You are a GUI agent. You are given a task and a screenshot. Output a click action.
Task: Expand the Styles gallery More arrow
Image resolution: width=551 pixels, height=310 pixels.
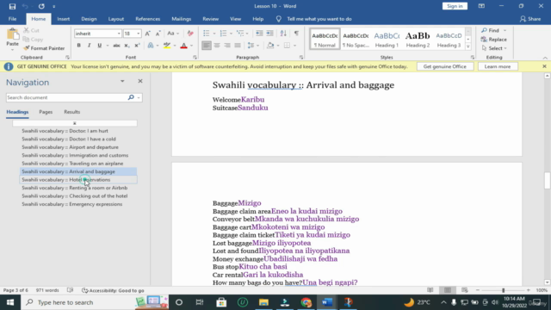coord(468,46)
